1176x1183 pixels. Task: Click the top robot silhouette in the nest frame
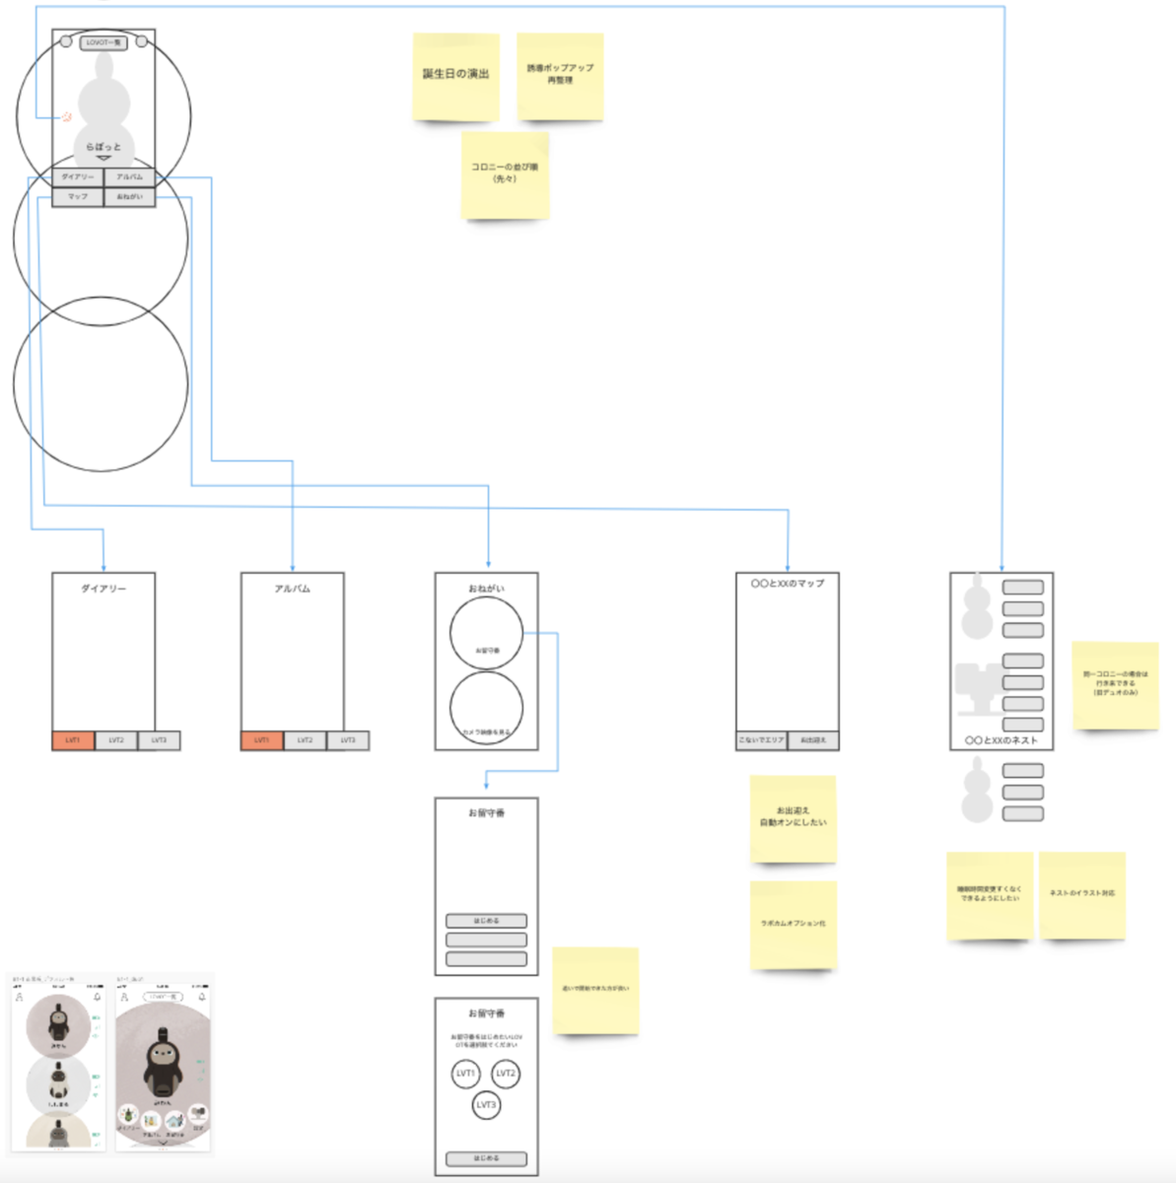[977, 605]
